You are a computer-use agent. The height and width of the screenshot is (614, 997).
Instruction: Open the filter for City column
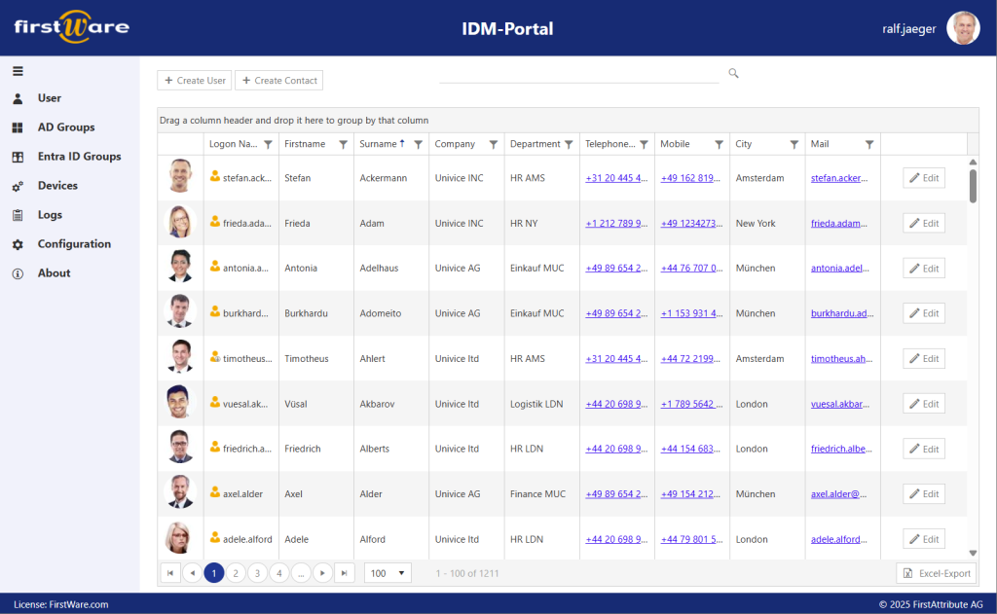[794, 144]
